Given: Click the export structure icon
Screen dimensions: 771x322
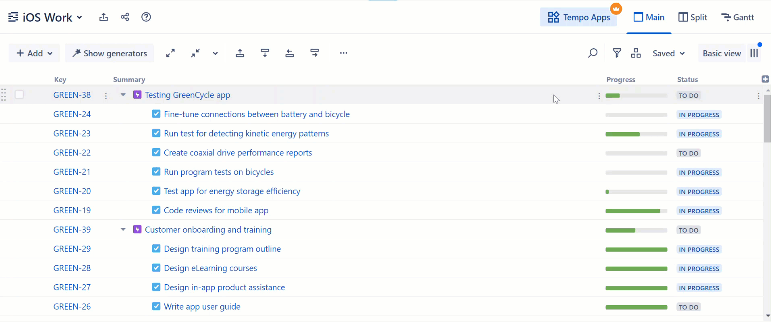Looking at the screenshot, I should (x=104, y=17).
